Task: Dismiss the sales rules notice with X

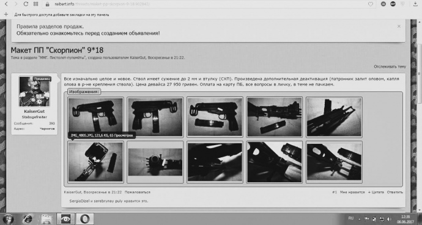Action: pos(399,26)
